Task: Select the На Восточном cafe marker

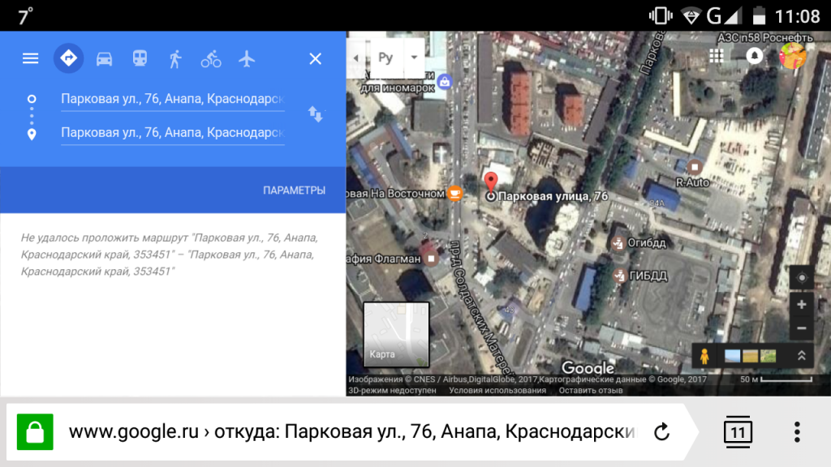Action: 454,193
